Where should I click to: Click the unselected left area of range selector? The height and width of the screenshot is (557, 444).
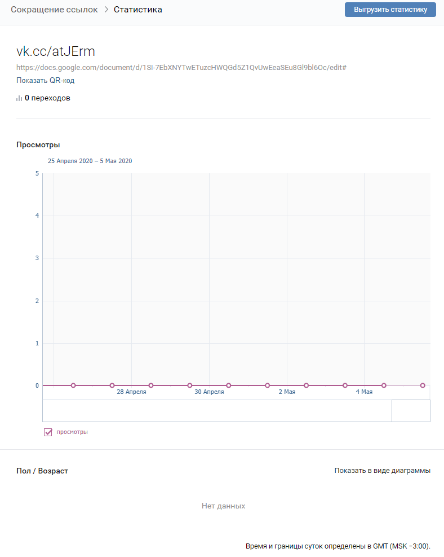click(217, 410)
